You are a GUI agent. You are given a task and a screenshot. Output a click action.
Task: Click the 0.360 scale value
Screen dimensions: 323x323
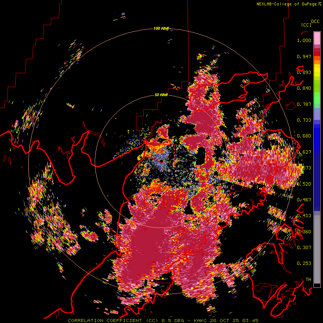click(x=304, y=231)
